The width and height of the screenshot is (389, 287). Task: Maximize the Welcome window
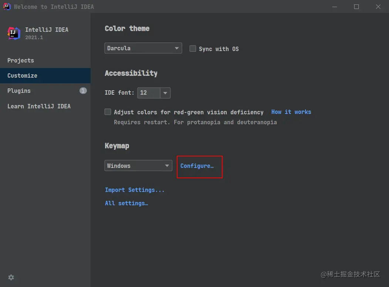coord(356,7)
